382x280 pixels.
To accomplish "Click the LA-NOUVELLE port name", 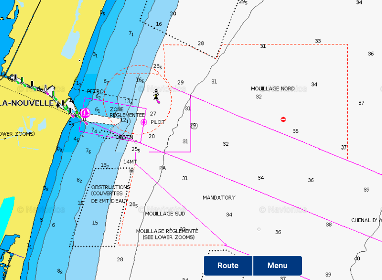I will click(27, 103).
